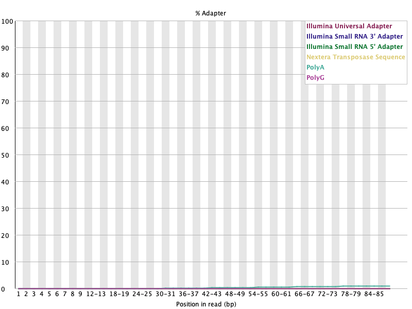Click the % Adapter chart title
The height and width of the screenshot is (309, 412).
(x=211, y=13)
